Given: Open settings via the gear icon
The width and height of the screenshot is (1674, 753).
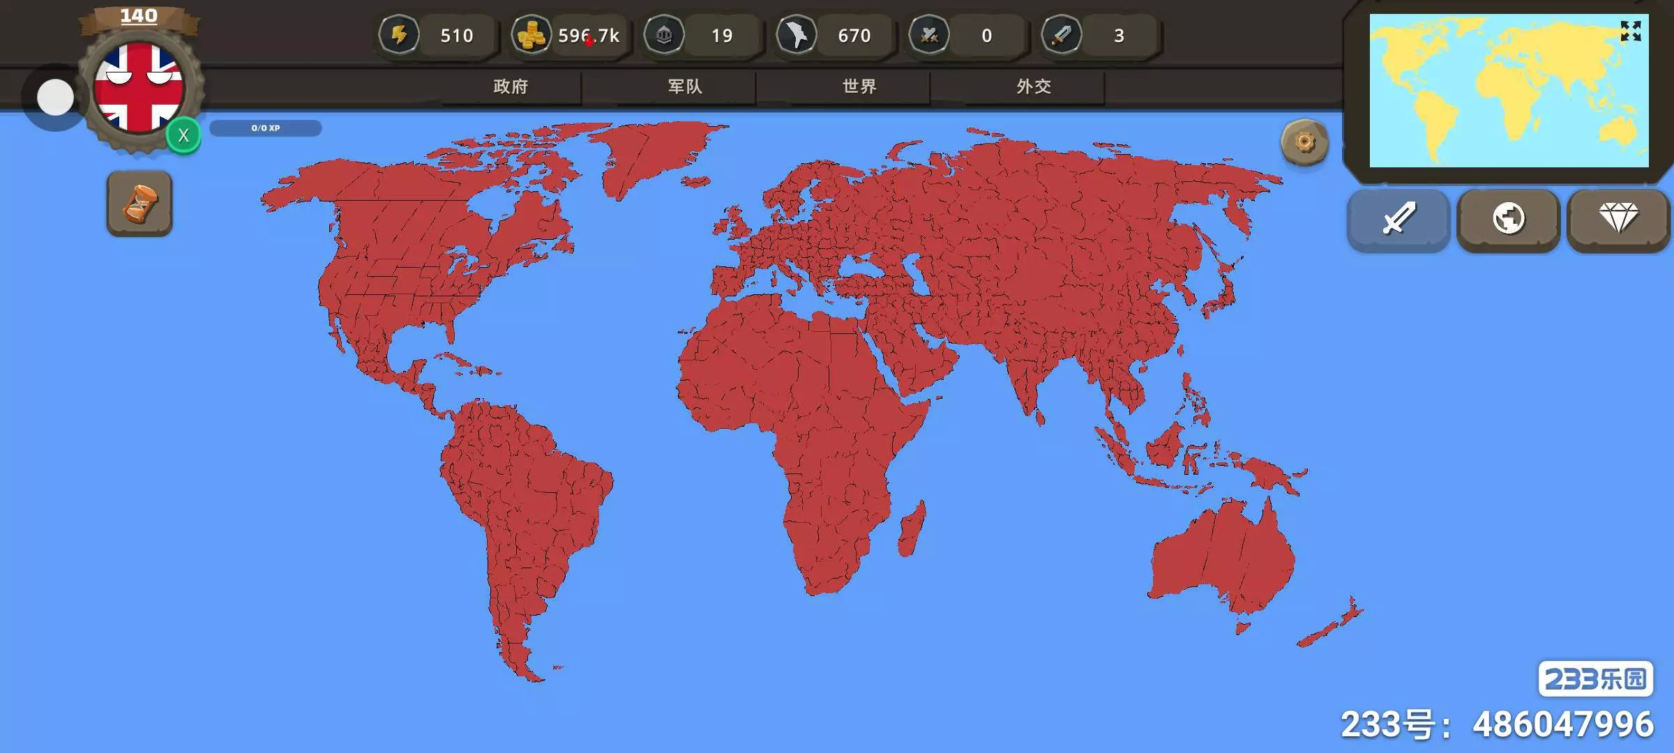Looking at the screenshot, I should pos(1304,142).
